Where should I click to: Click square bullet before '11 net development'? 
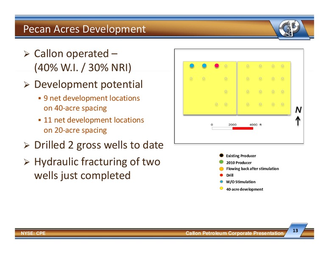click(39, 120)
